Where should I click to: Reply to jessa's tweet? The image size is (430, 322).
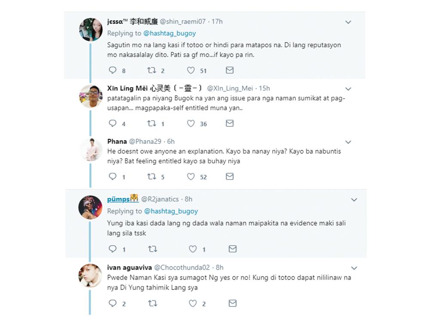click(113, 70)
